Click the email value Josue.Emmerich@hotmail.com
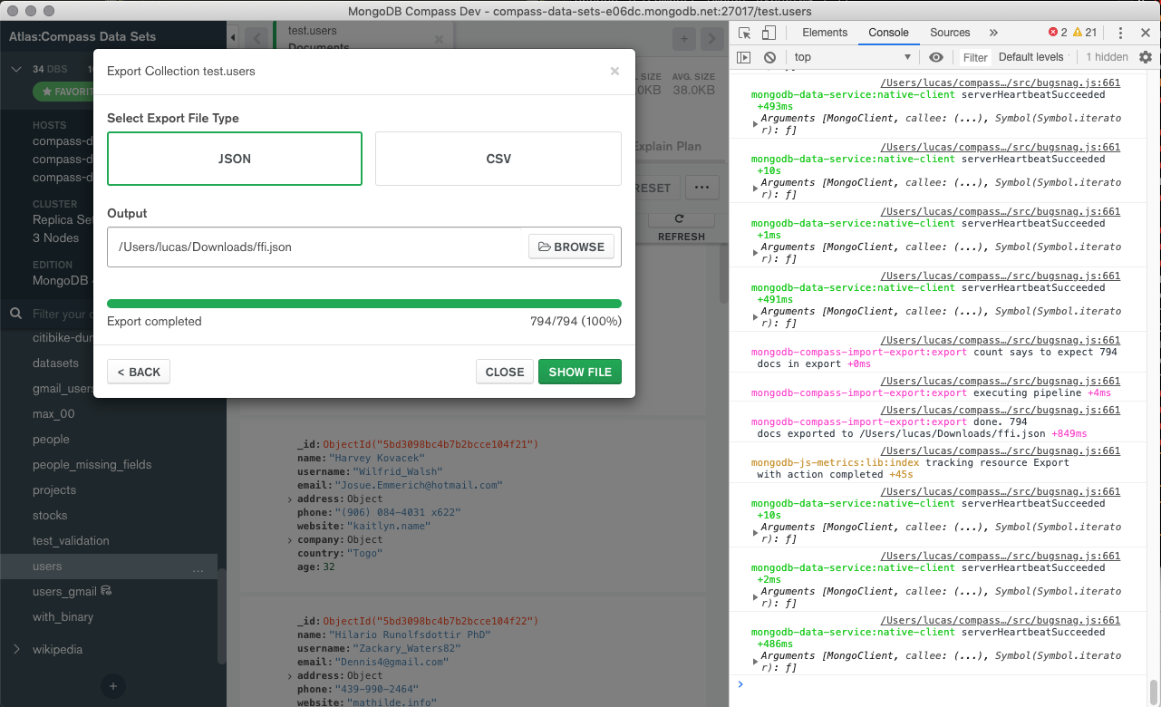The width and height of the screenshot is (1161, 707). 419,485
